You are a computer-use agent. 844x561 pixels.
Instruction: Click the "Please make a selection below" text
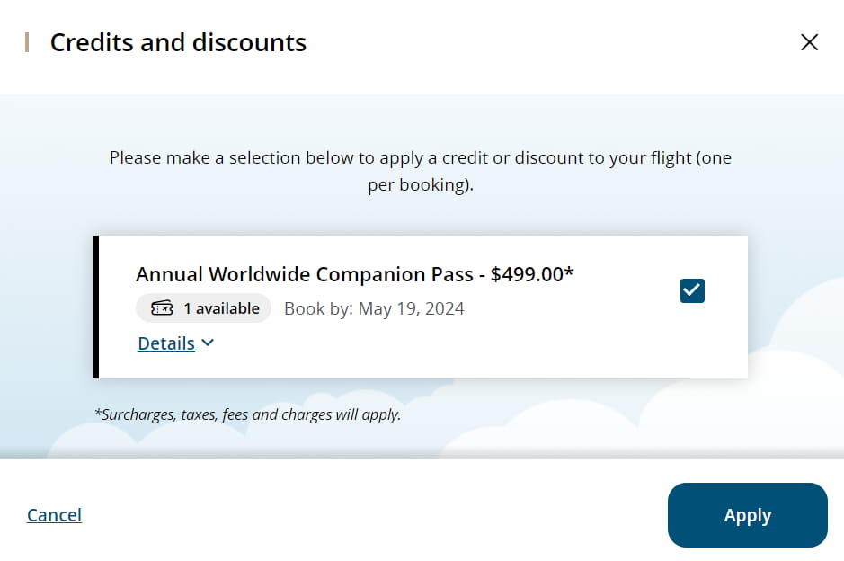point(225,158)
